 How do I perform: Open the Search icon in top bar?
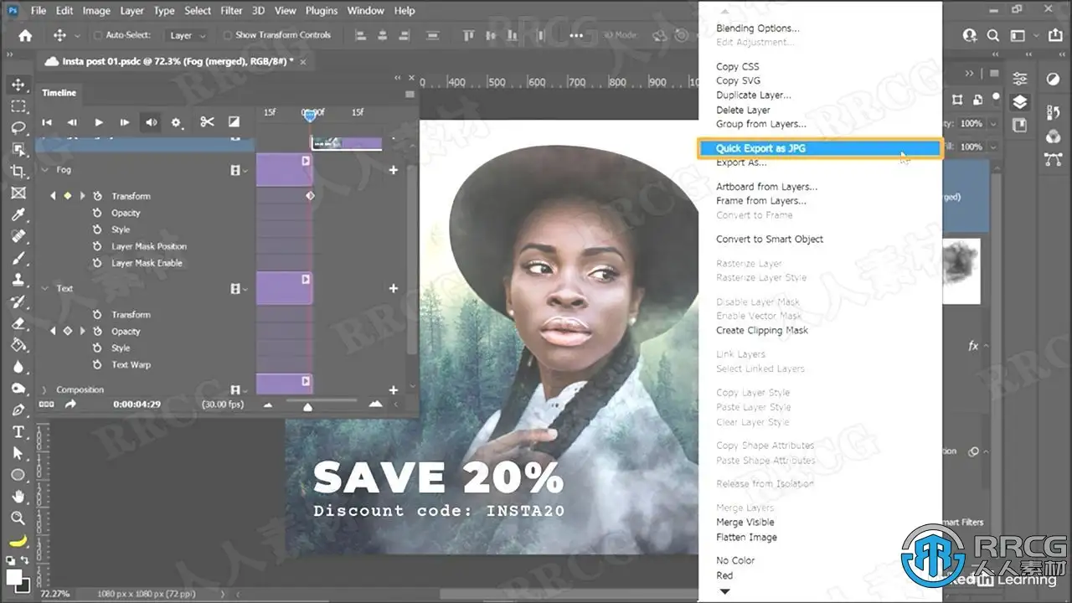993,35
